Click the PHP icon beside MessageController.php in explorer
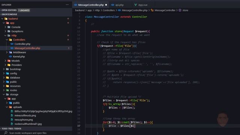This screenshot has height=135, width=240. (12, 48)
